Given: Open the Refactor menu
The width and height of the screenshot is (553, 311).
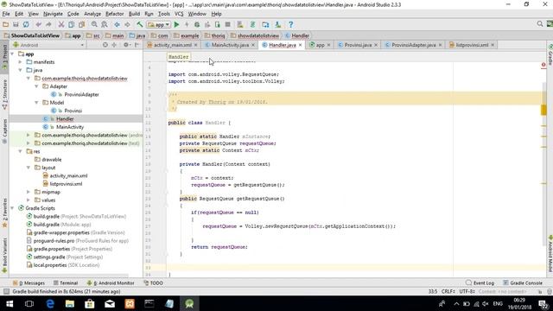Looking at the screenshot, I should 115,14.
